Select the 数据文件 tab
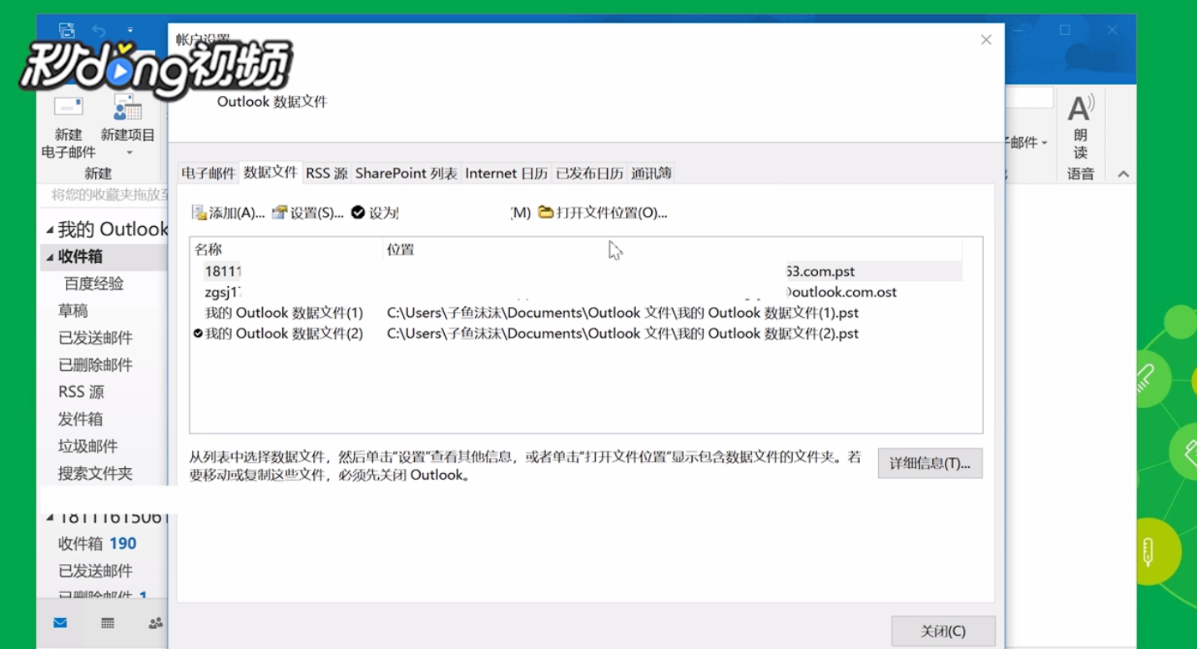 [x=270, y=172]
